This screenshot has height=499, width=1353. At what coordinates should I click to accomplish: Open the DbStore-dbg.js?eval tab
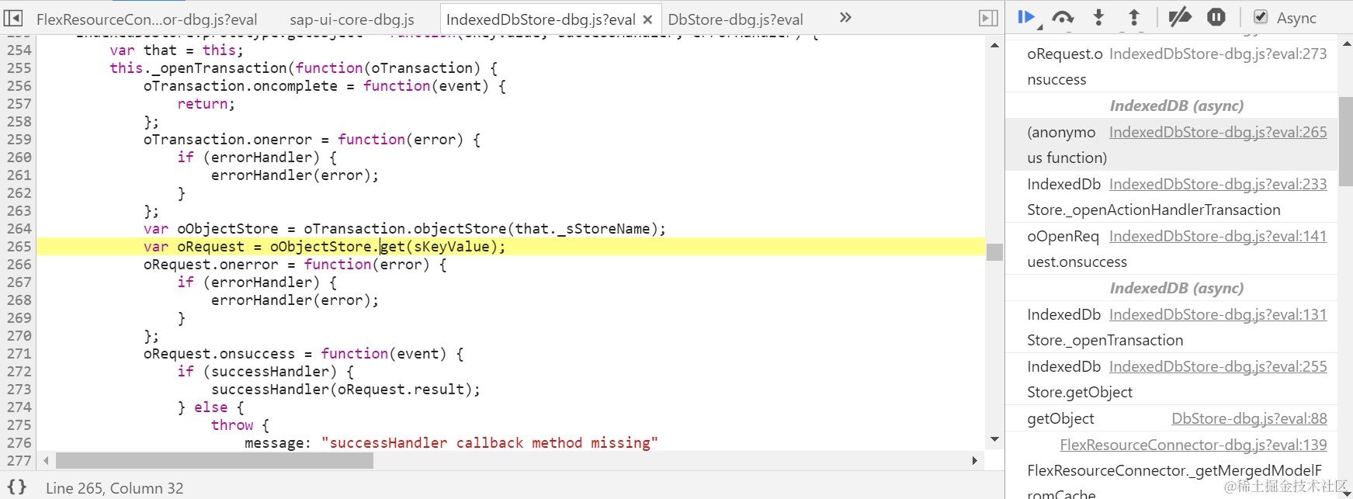click(x=735, y=19)
